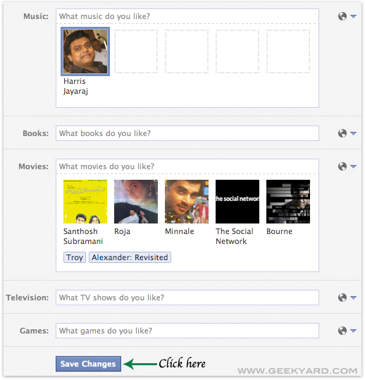Select the Santhosh Subramani movie poster

[x=85, y=202]
